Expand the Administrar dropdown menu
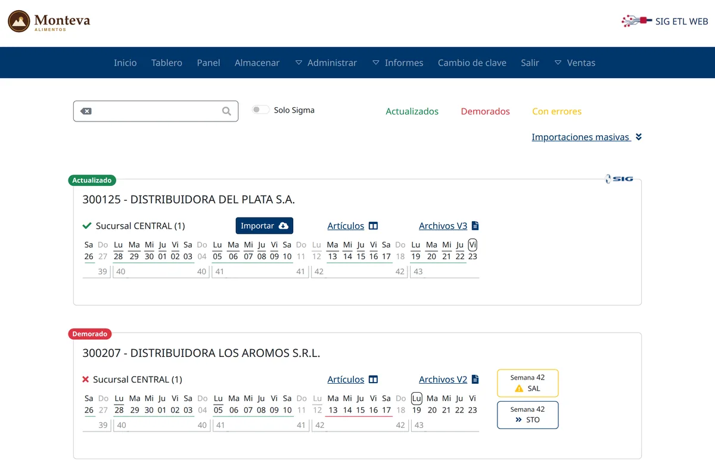This screenshot has width=715, height=472. point(326,63)
